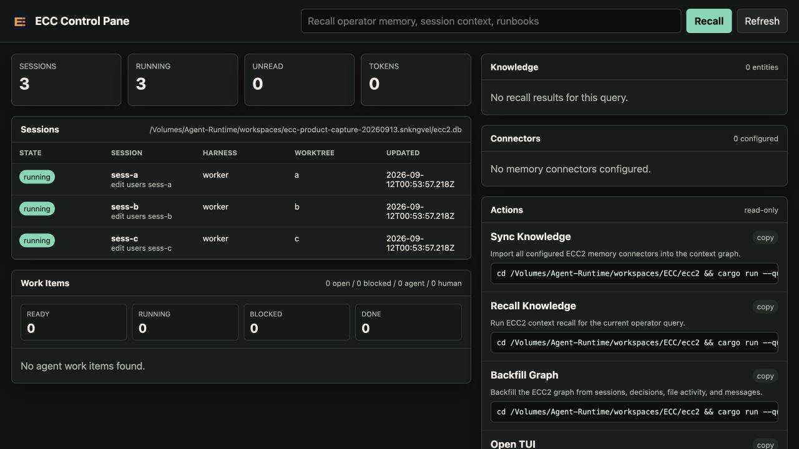This screenshot has width=799, height=449.
Task: Click the DONE work items card
Action: 408,322
